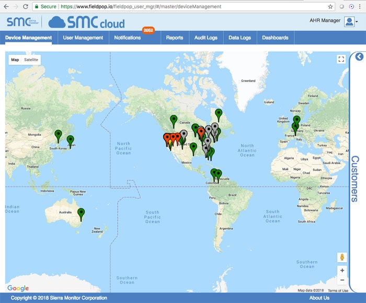Select the Street View pegman icon

click(x=342, y=257)
